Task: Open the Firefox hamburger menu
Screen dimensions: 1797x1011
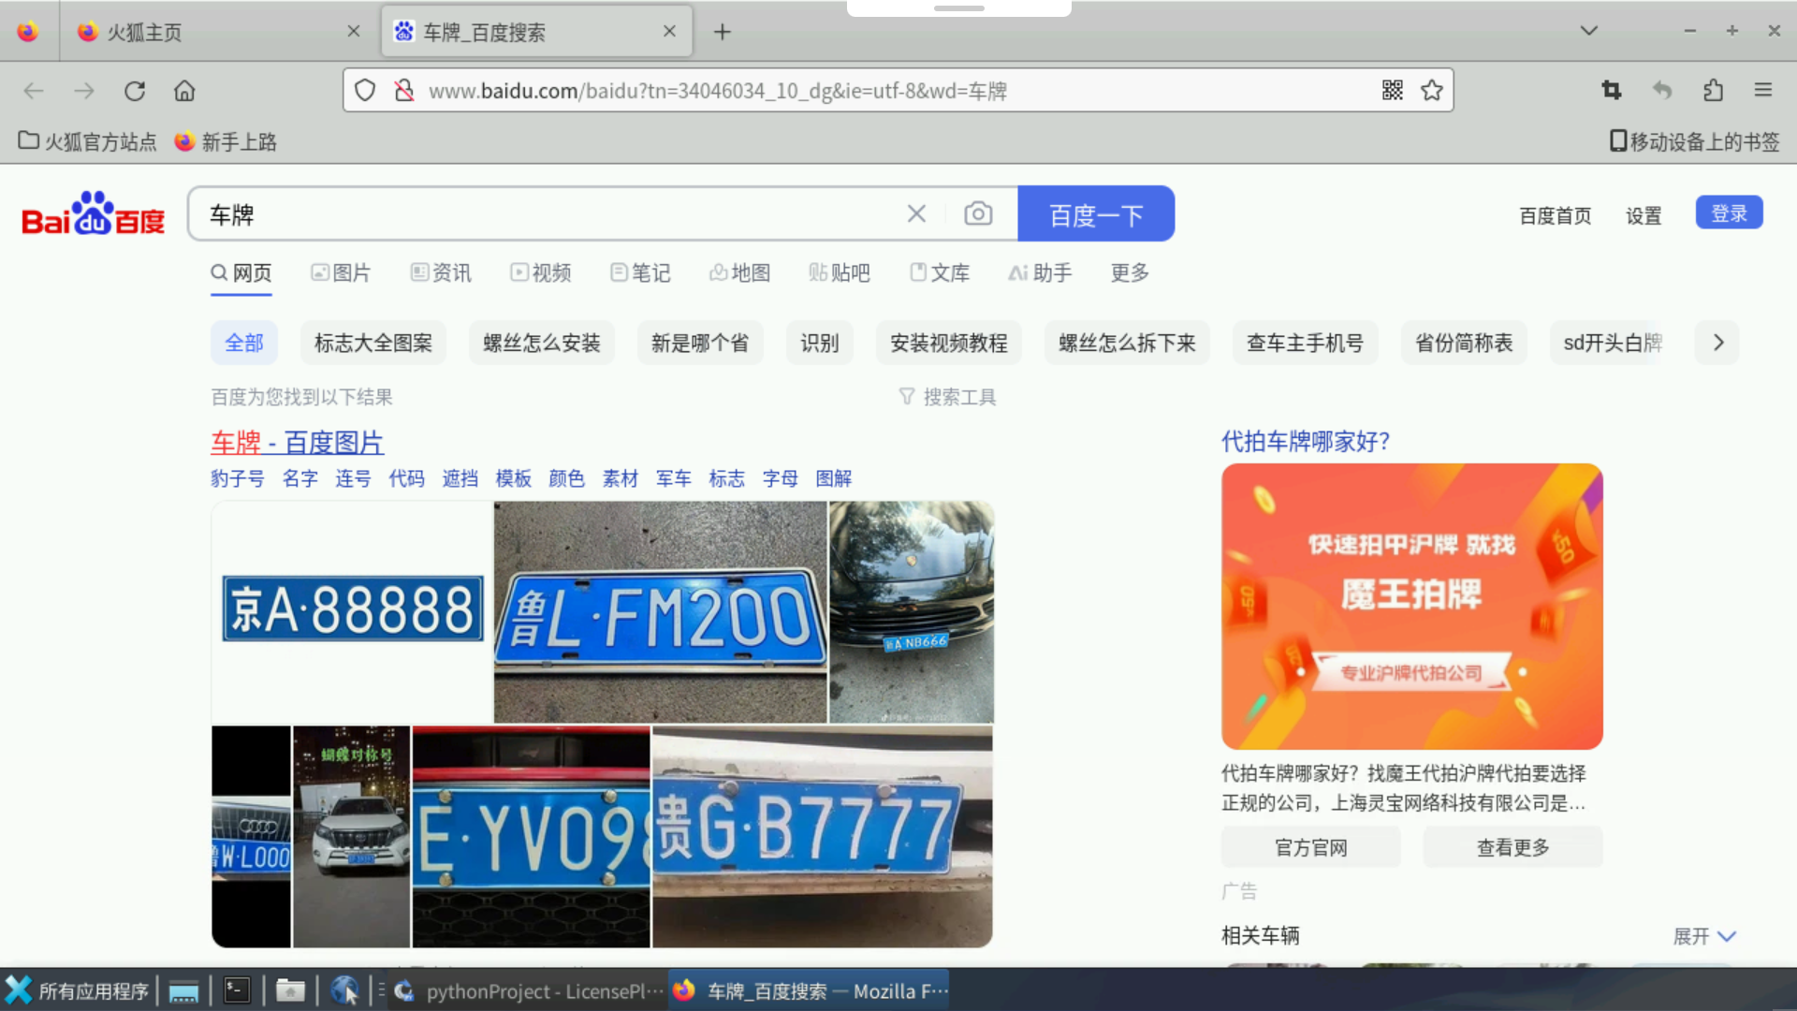Action: tap(1763, 90)
